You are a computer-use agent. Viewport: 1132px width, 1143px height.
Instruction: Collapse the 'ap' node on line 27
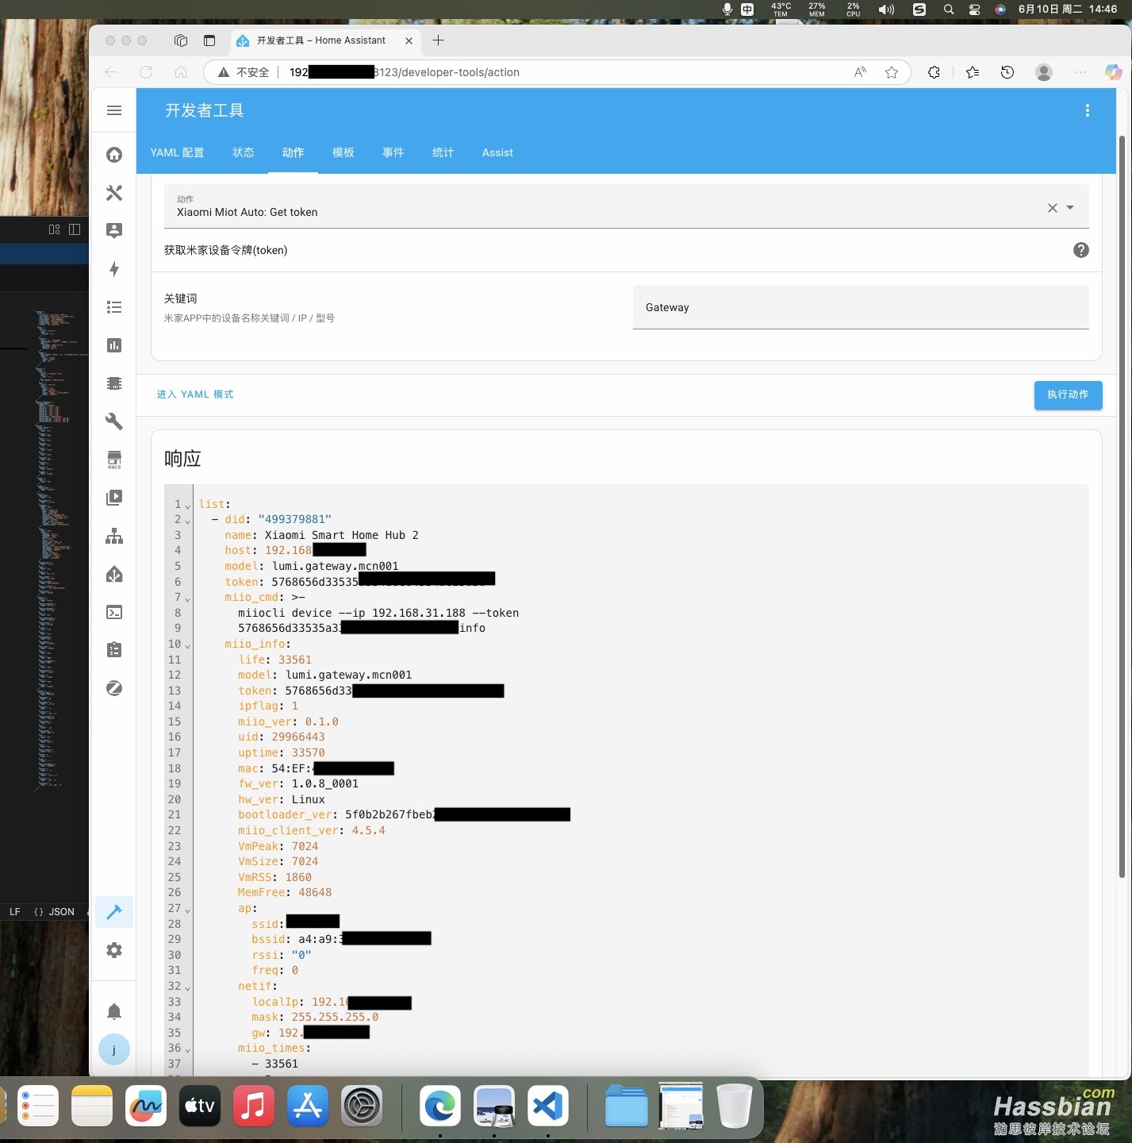pyautogui.click(x=188, y=910)
